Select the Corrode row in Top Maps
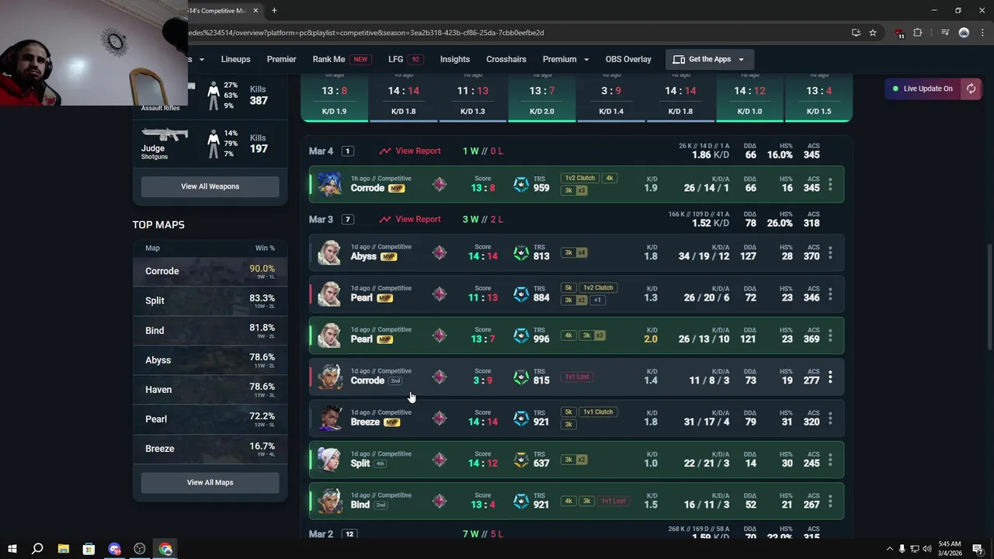 (210, 271)
